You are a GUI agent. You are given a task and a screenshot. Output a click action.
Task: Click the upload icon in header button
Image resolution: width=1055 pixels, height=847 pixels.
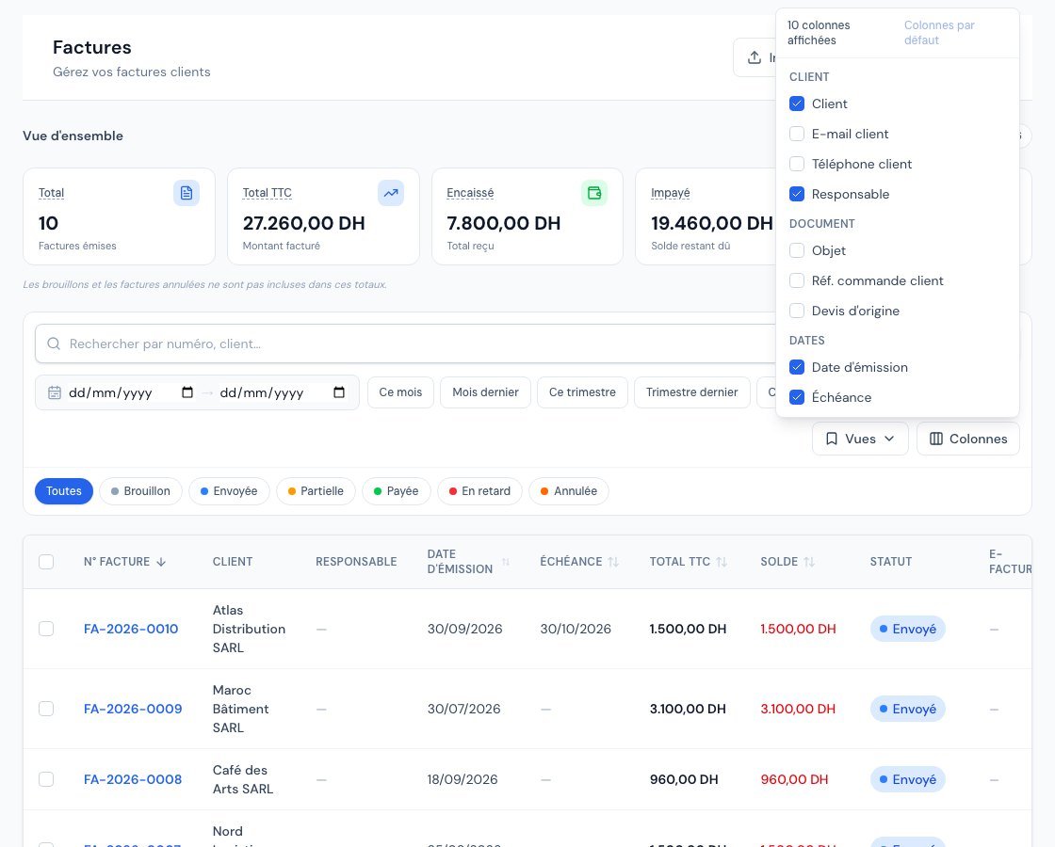coord(755,57)
